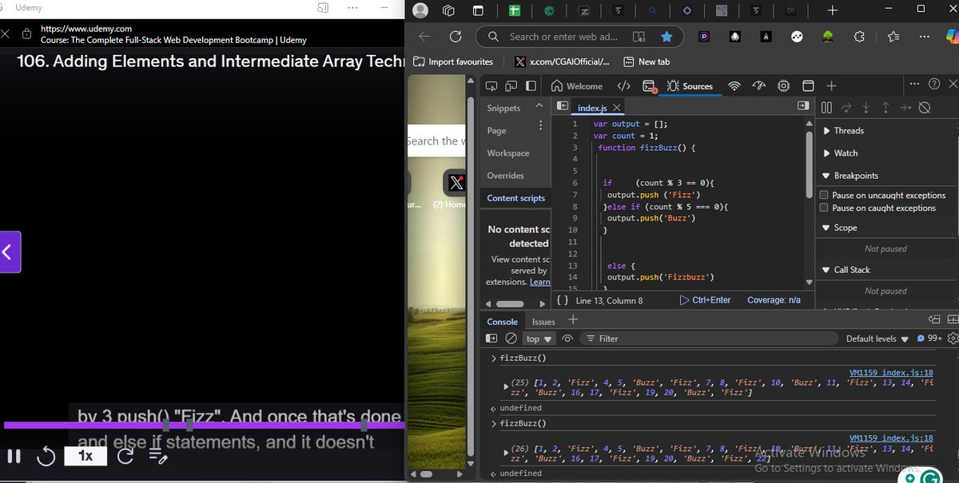The image size is (959, 483).
Task: Switch to the Issues tab
Action: point(543,321)
